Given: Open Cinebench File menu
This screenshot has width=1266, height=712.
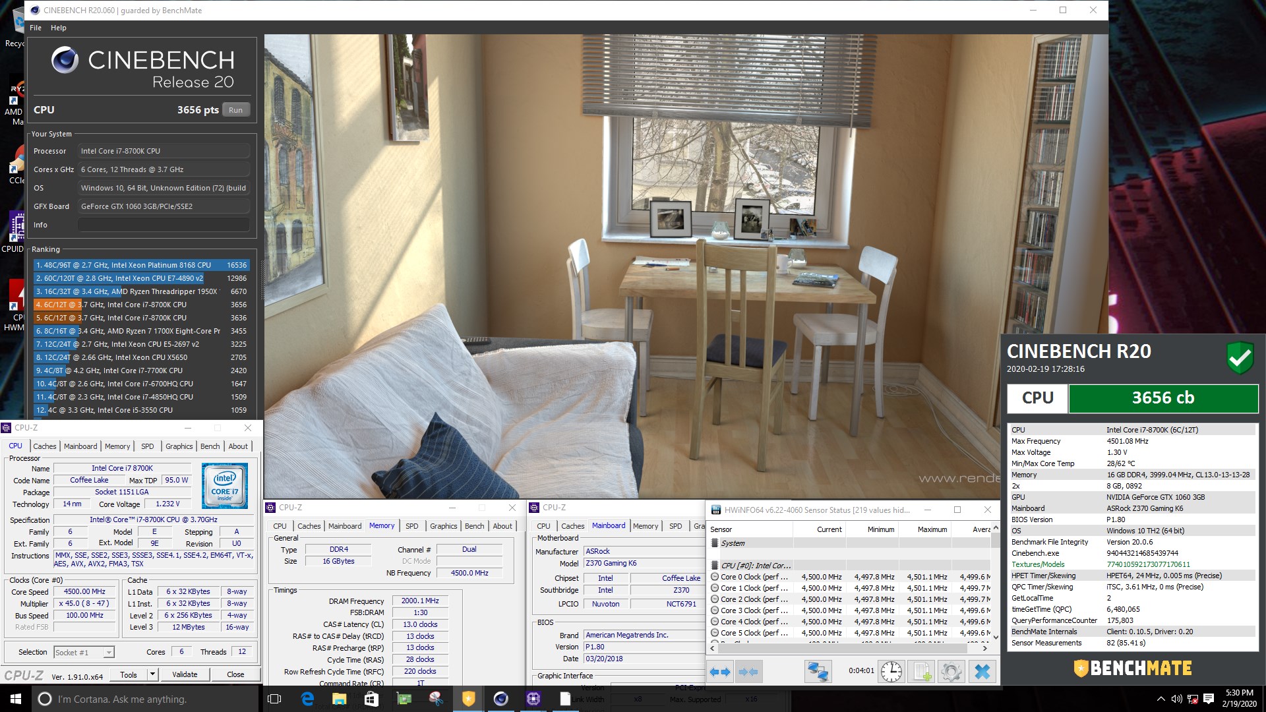Looking at the screenshot, I should 36,28.
